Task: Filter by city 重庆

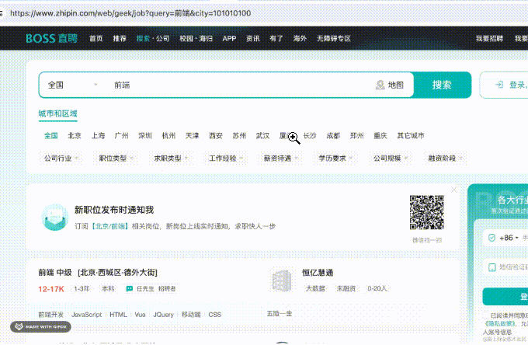Action: point(380,135)
